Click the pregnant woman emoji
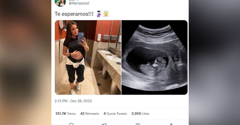 click(99, 14)
